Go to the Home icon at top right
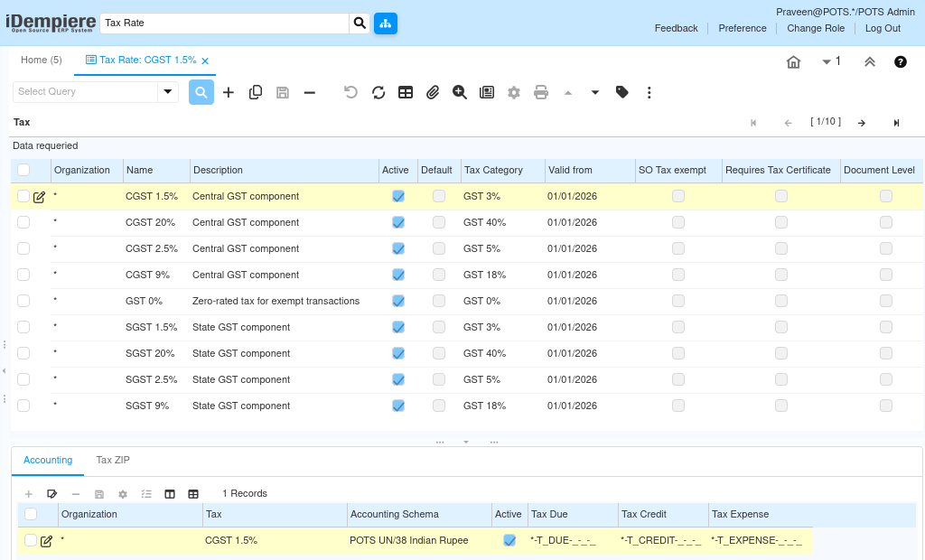This screenshot has width=925, height=560. coord(793,61)
